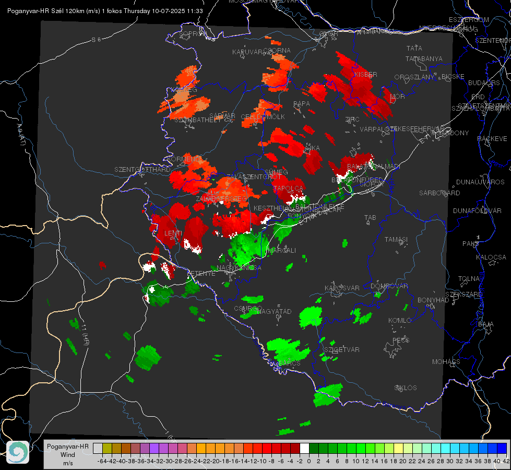Select the SARBOGARD label
The width and height of the screenshot is (511, 470).
tap(439, 193)
